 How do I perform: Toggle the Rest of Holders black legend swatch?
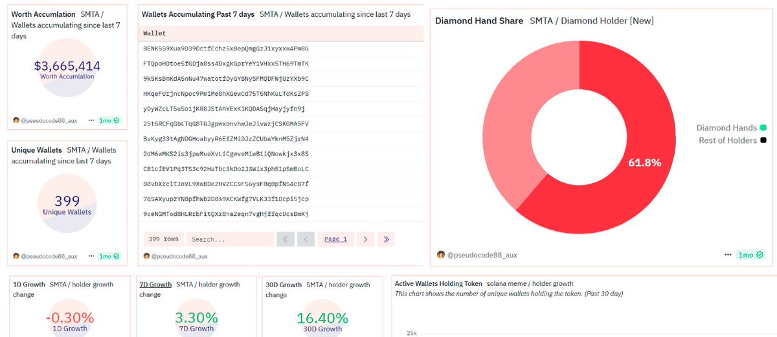[x=763, y=140]
